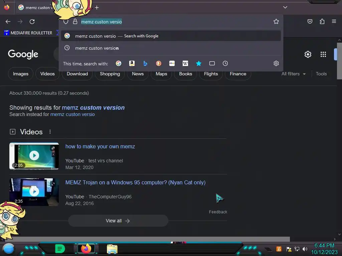
Task: Open the green notes app in taskbar
Action: [60, 249]
